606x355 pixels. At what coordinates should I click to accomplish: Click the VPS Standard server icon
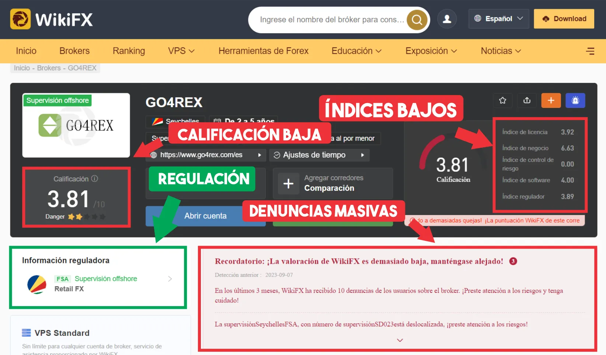(x=26, y=333)
